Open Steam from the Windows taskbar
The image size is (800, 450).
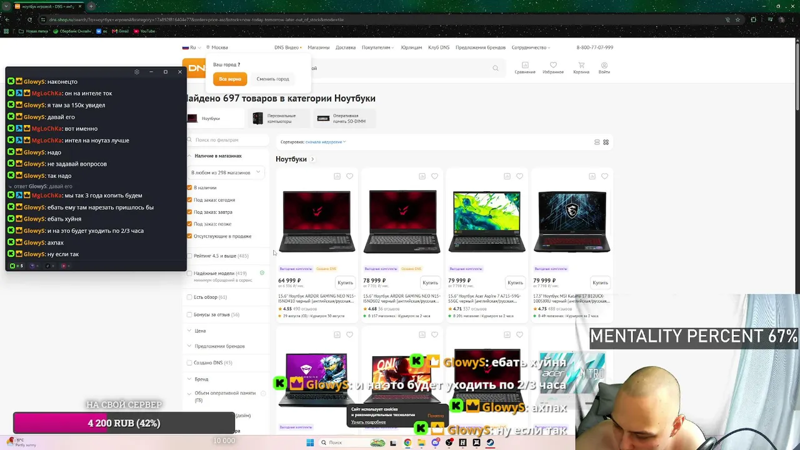point(490,442)
